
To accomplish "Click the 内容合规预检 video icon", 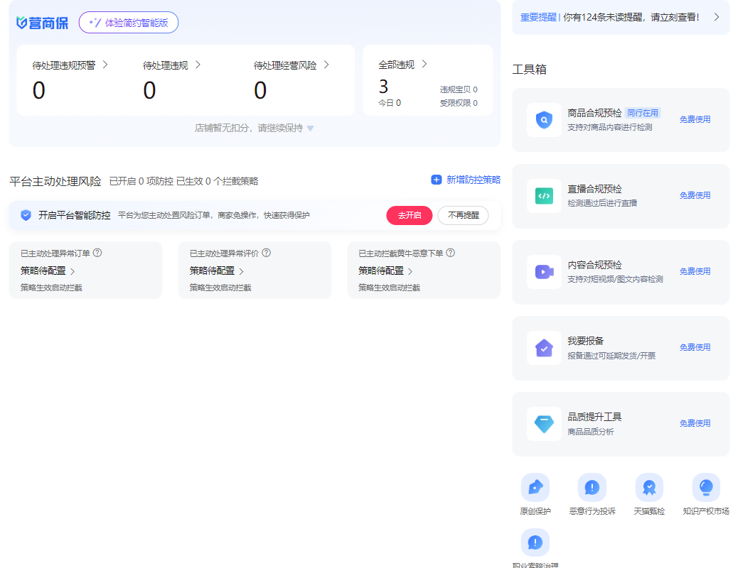I will (x=544, y=272).
